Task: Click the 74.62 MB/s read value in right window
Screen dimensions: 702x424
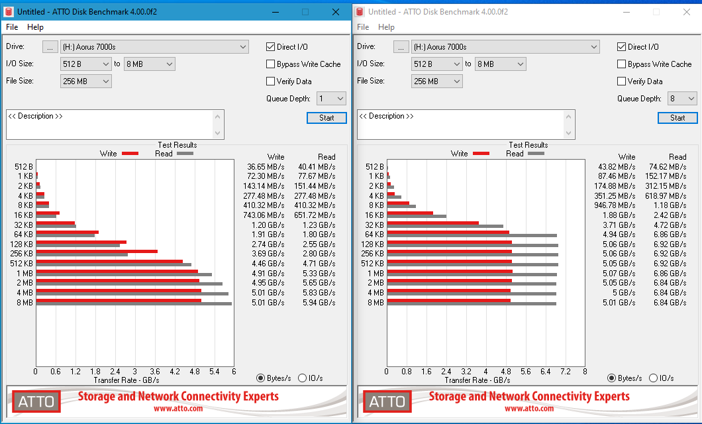Action: coord(668,166)
